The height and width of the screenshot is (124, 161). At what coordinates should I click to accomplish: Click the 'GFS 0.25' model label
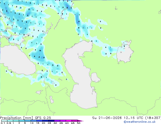coord(43,118)
